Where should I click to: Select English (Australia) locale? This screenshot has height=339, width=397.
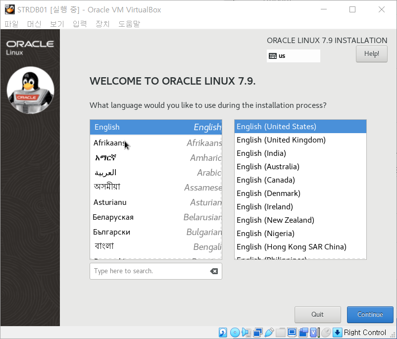pos(300,167)
